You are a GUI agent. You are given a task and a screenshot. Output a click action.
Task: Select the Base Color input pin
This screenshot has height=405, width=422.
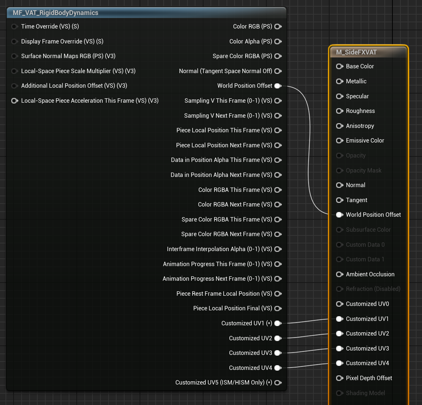point(340,66)
